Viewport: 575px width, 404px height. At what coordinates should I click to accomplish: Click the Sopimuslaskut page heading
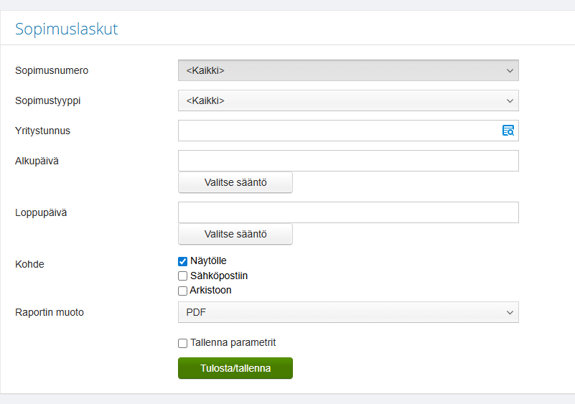tap(67, 29)
